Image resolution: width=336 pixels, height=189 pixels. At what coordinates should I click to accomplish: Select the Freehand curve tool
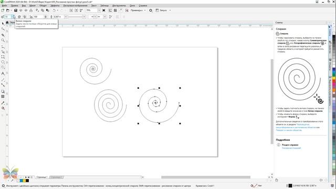point(3,46)
